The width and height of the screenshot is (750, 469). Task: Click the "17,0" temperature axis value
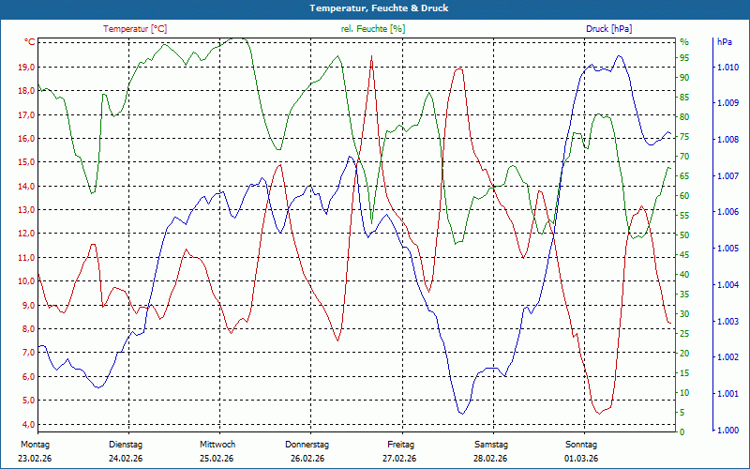click(27, 114)
